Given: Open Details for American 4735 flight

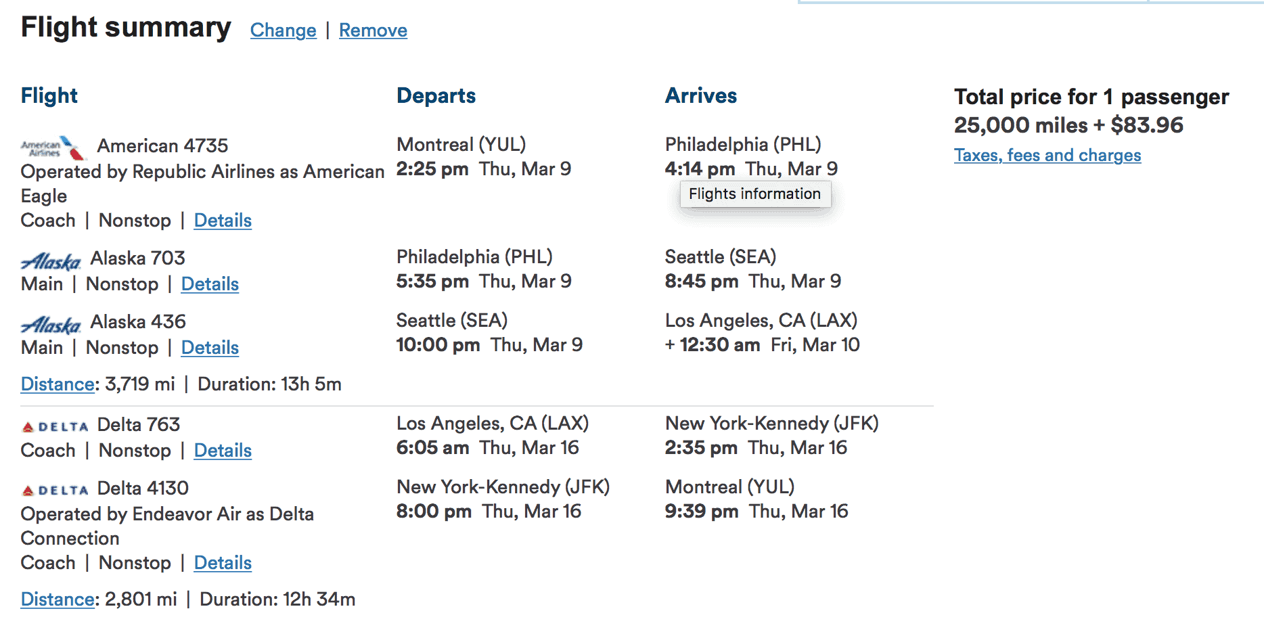Looking at the screenshot, I should 223,221.
